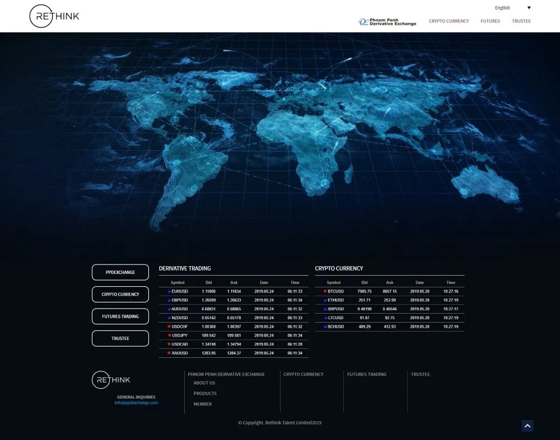
Task: Open MEMBER footer link
Action: pos(203,404)
